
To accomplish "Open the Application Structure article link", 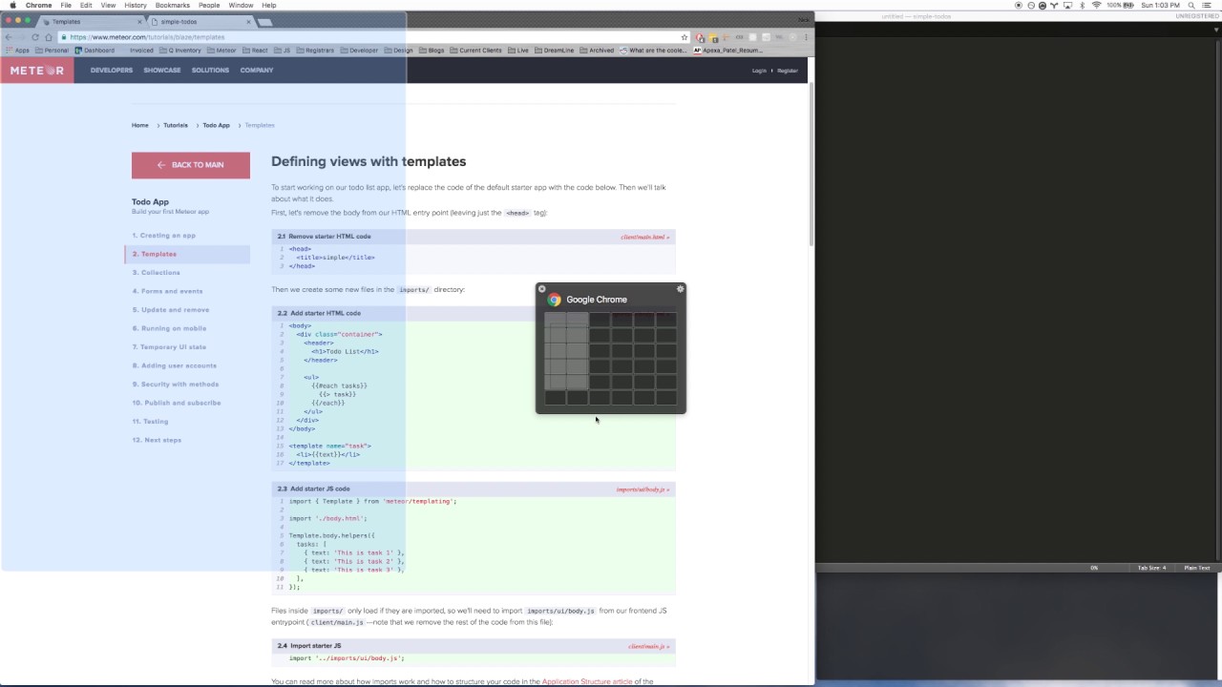I will (587, 682).
